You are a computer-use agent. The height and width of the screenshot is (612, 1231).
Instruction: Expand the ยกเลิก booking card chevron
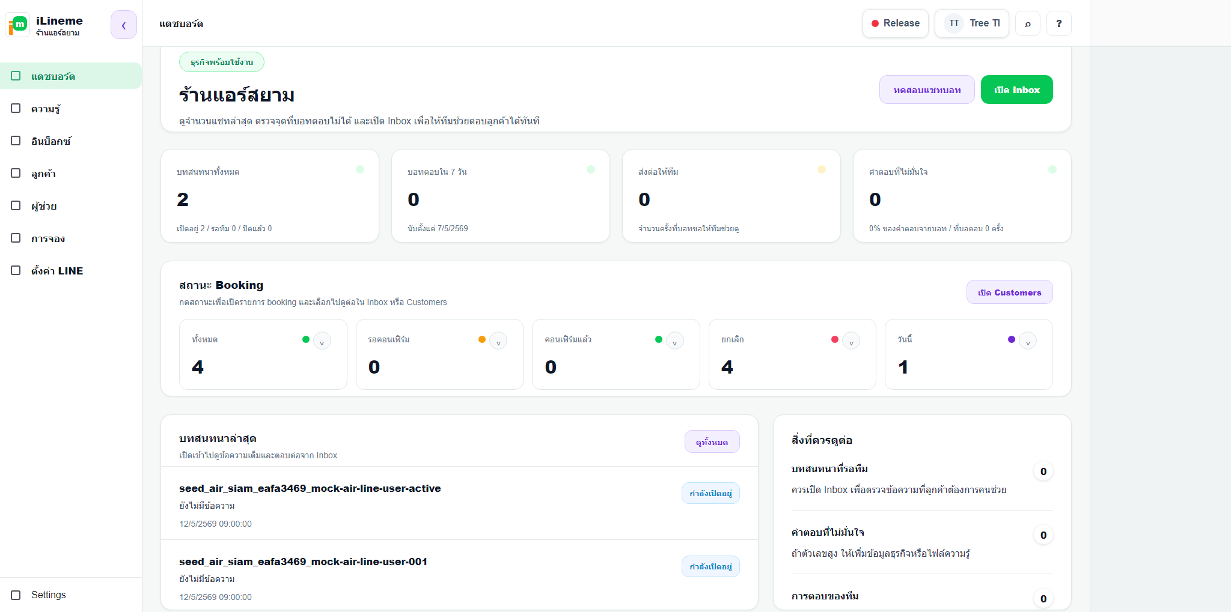coord(851,341)
